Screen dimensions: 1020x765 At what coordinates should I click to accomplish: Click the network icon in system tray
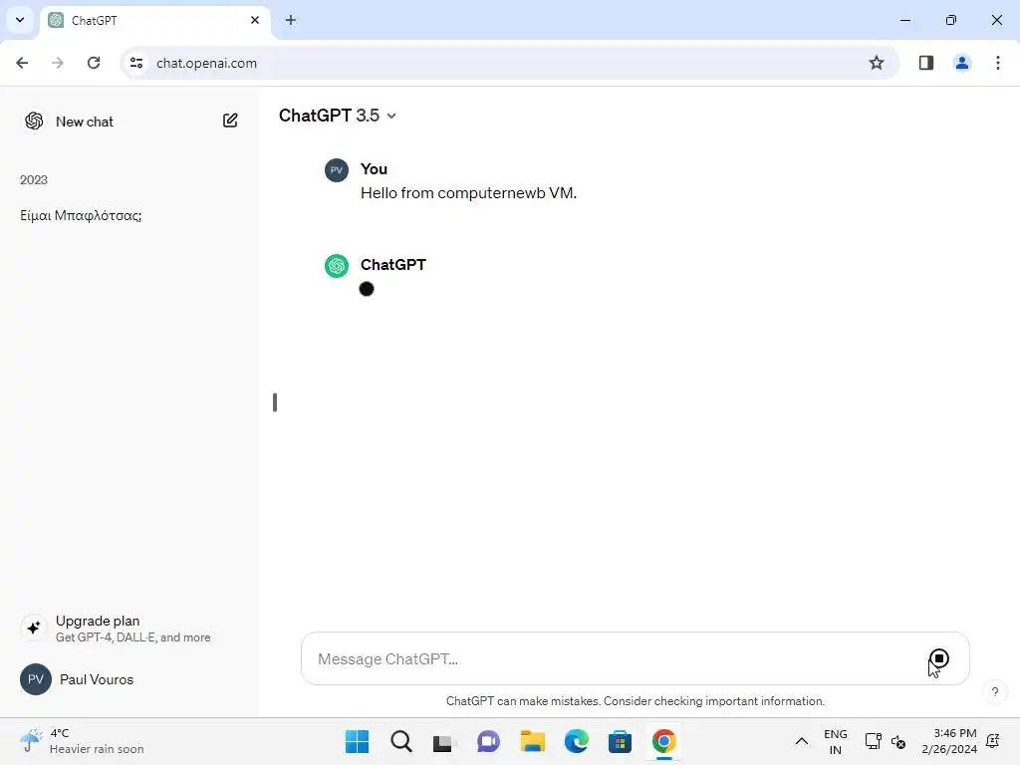(873, 741)
